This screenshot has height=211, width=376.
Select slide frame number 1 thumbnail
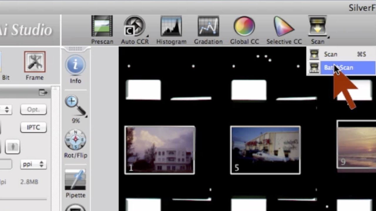pyautogui.click(x=160, y=150)
